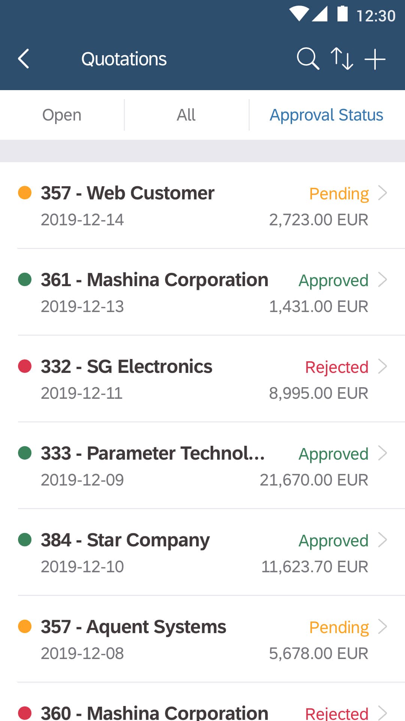Image resolution: width=405 pixels, height=721 pixels.
Task: Tap the battery status icon
Action: (342, 14)
